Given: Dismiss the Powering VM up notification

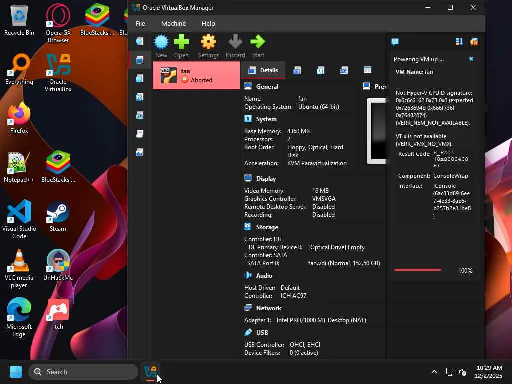Looking at the screenshot, I should pyautogui.click(x=471, y=59).
